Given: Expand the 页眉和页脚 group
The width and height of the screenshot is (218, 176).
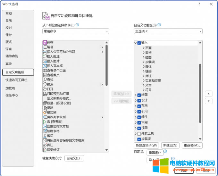Looking at the screenshot, I should [144, 80].
